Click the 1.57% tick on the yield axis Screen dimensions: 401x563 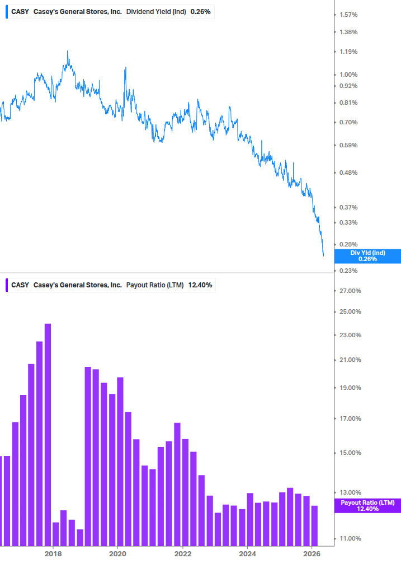click(x=348, y=15)
